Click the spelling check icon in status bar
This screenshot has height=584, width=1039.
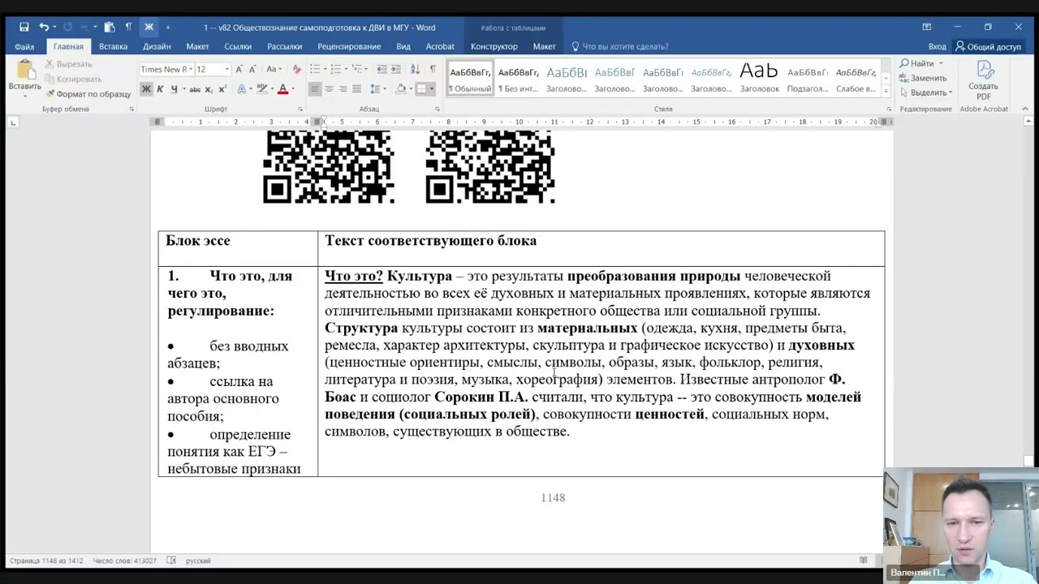[171, 560]
